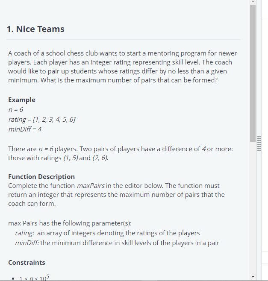This screenshot has height=281, width=268.
Task: Click the italic 'maxPairs' function name
Action: point(91,186)
